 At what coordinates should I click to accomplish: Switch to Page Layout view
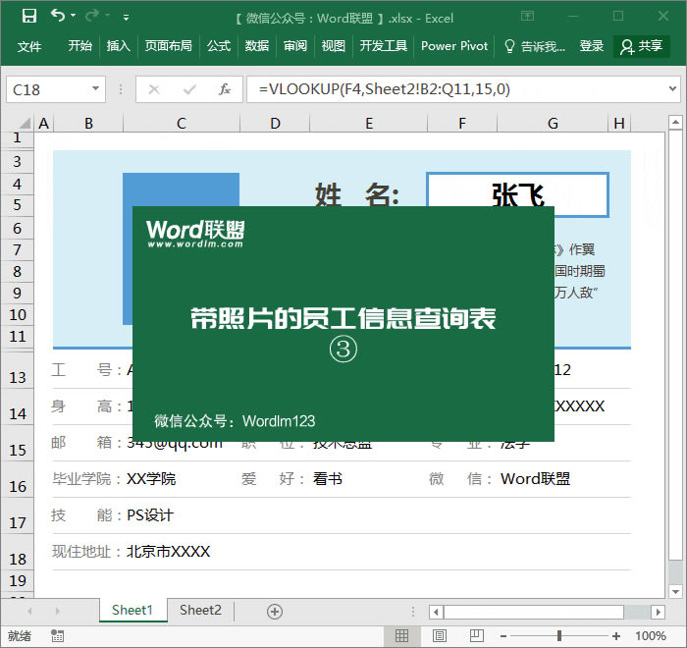pos(440,636)
